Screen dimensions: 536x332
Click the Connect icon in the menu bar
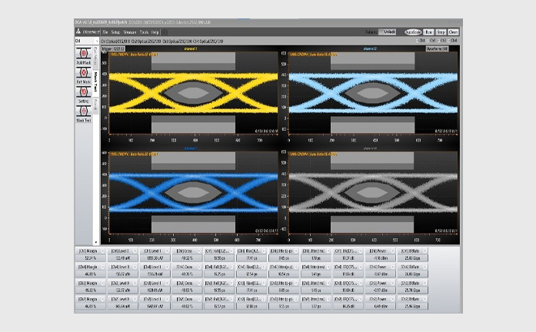point(78,32)
